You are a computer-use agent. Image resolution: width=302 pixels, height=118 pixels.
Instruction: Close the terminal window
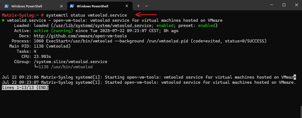pyautogui.click(x=296, y=5)
